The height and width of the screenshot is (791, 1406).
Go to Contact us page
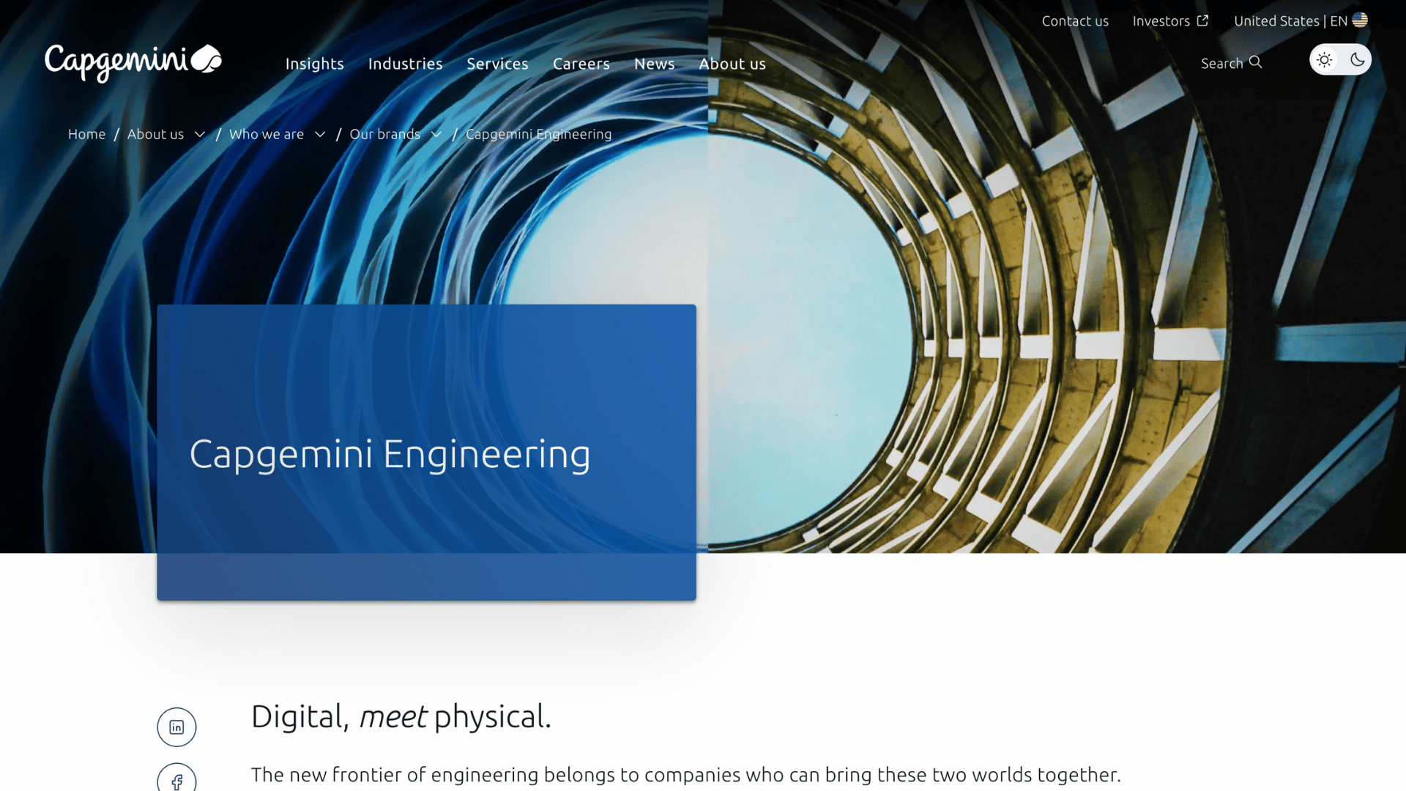1075,21
